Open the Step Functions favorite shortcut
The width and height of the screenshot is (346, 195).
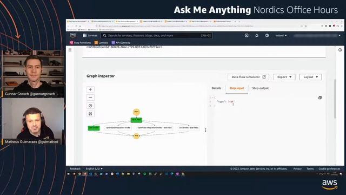(81, 43)
